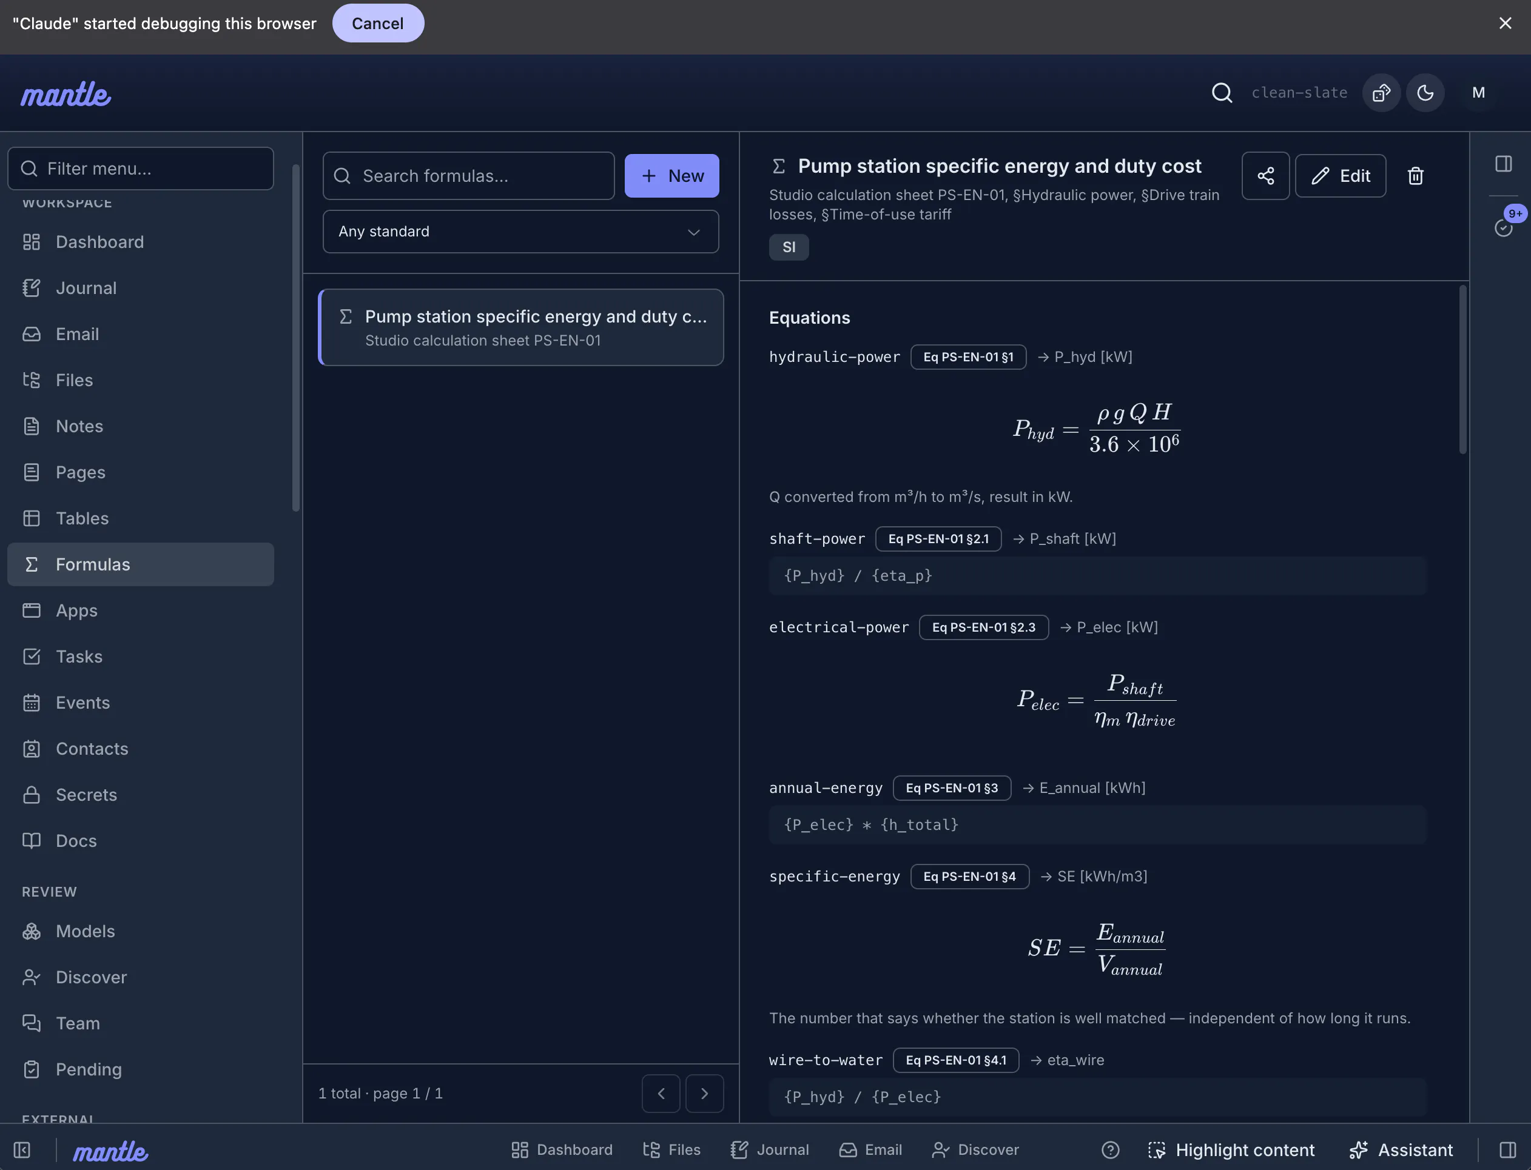Viewport: 1531px width, 1170px height.
Task: Delete the formula with the trash icon
Action: click(1415, 176)
